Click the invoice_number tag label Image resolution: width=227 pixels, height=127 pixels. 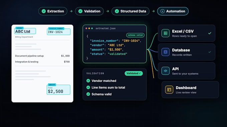(56, 29)
